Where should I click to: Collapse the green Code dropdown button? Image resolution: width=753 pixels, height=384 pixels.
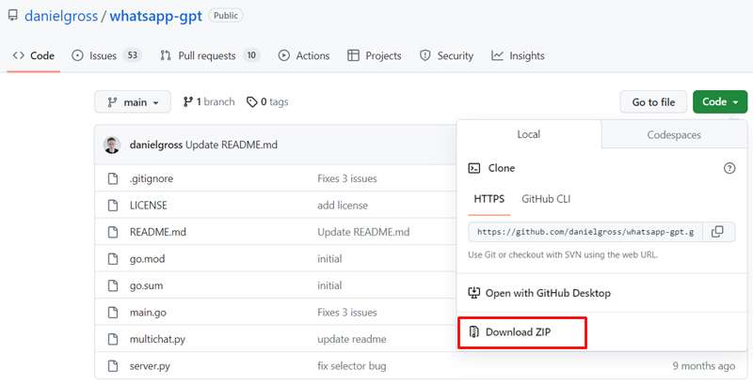coord(720,102)
